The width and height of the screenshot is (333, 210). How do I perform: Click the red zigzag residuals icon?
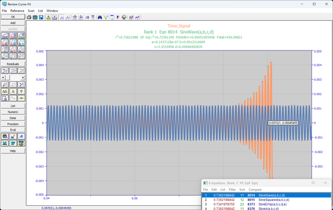point(13,70)
